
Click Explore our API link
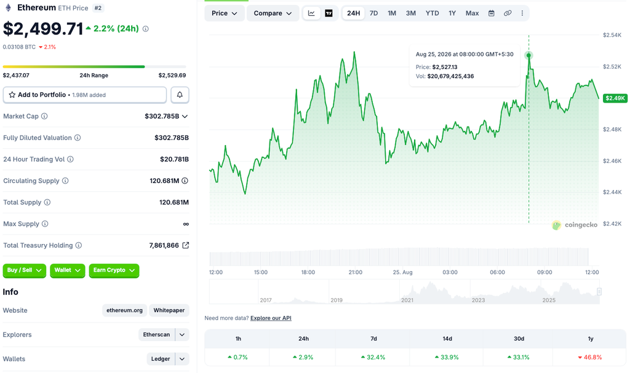pyautogui.click(x=271, y=318)
